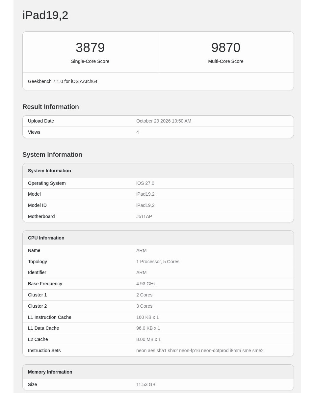This screenshot has width=314, height=393.
Task: Click the large System Information section heading
Action: [52, 154]
